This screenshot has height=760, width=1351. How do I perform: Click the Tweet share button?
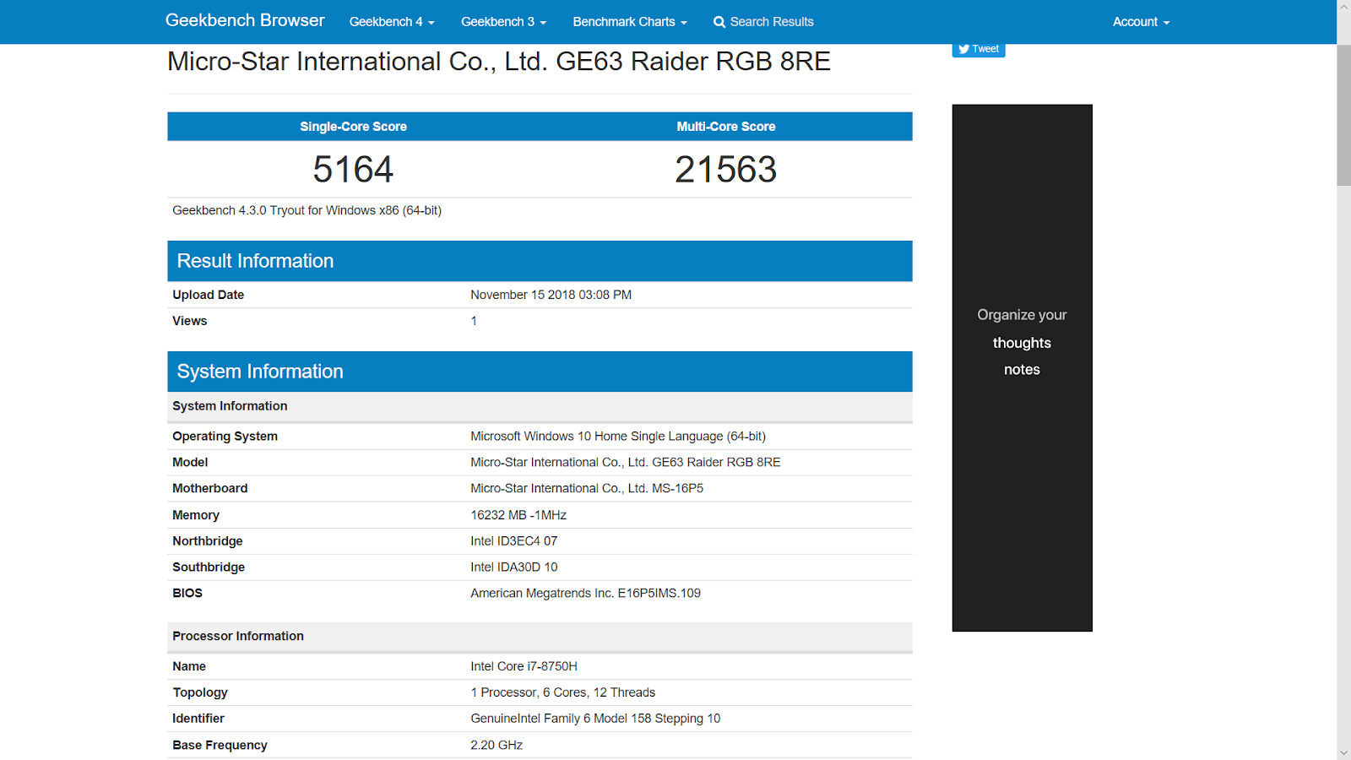pos(979,49)
